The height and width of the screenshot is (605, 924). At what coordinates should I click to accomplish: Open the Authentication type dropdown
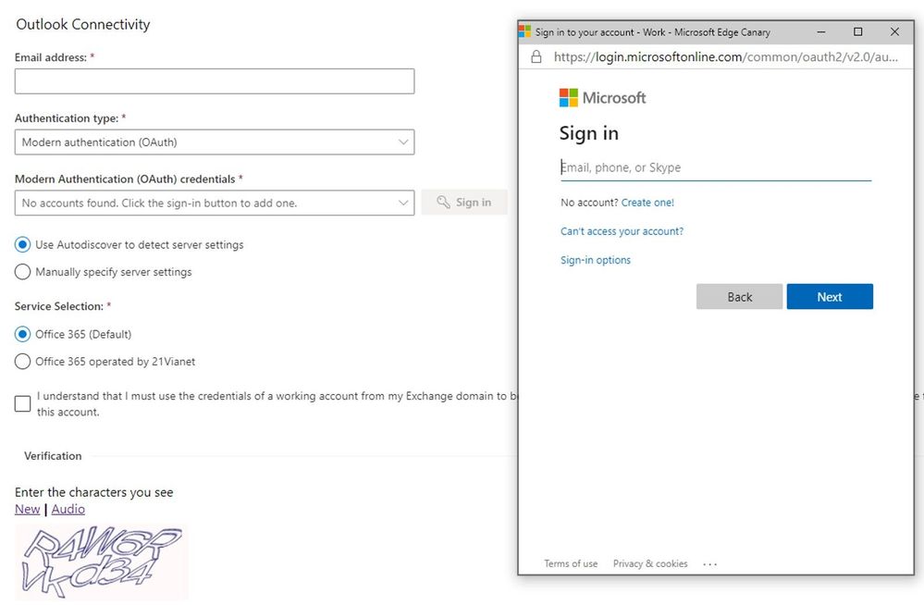point(215,142)
